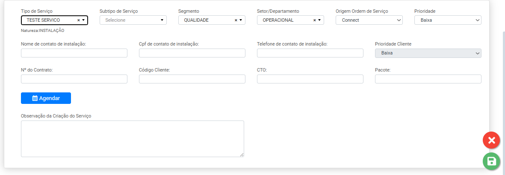
Task: Open the Segmento dropdown arrow
Action: pos(241,20)
